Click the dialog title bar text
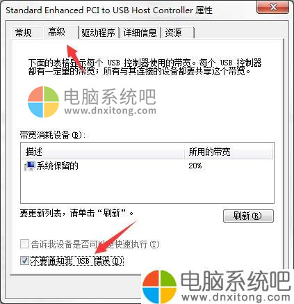The image size is (294, 304). pyautogui.click(x=109, y=10)
